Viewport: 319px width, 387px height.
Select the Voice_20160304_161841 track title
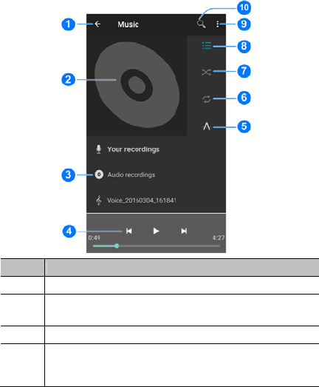coord(142,201)
